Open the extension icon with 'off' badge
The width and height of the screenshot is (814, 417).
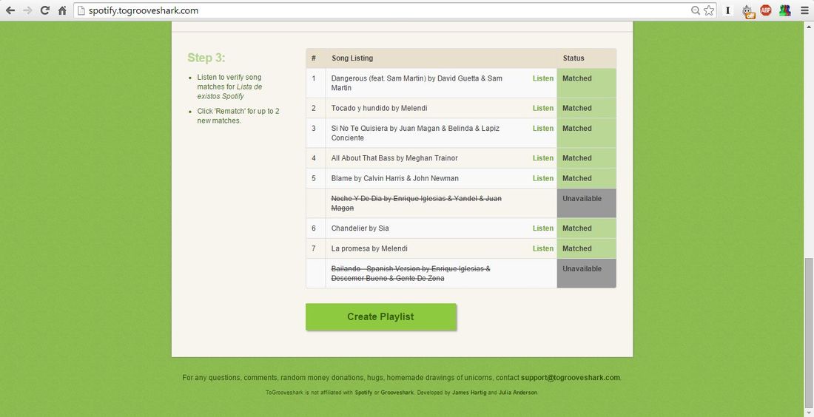747,11
